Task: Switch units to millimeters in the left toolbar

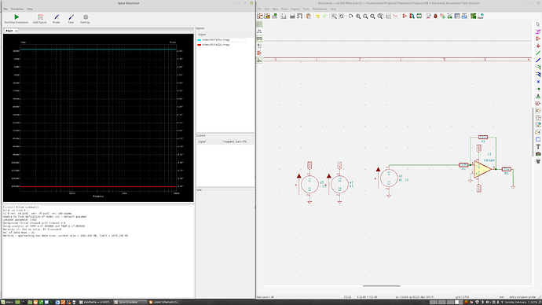Action: click(259, 39)
